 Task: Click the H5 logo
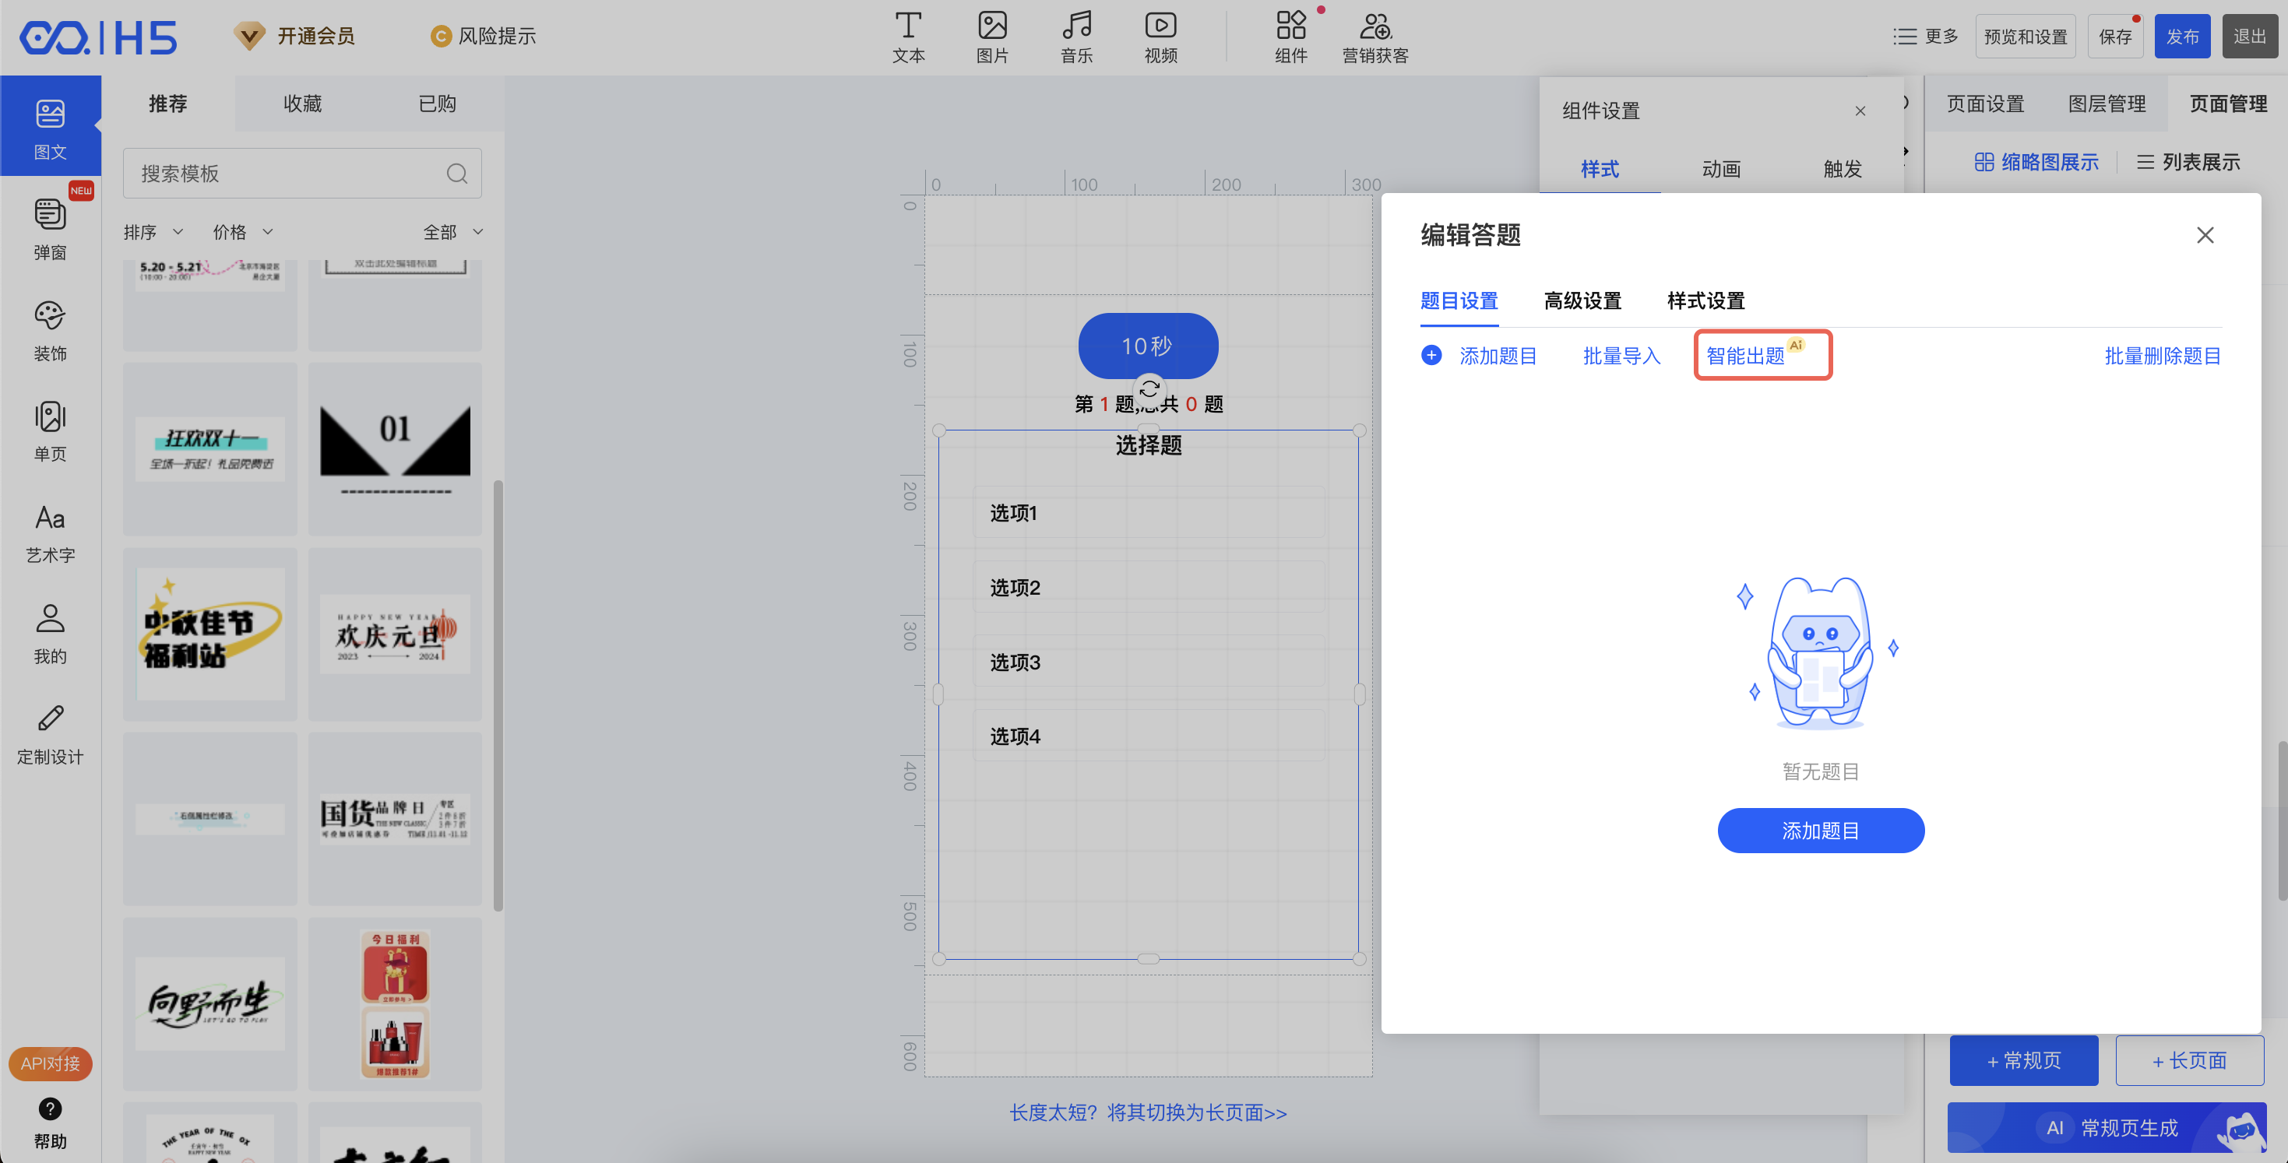pyautogui.click(x=99, y=37)
